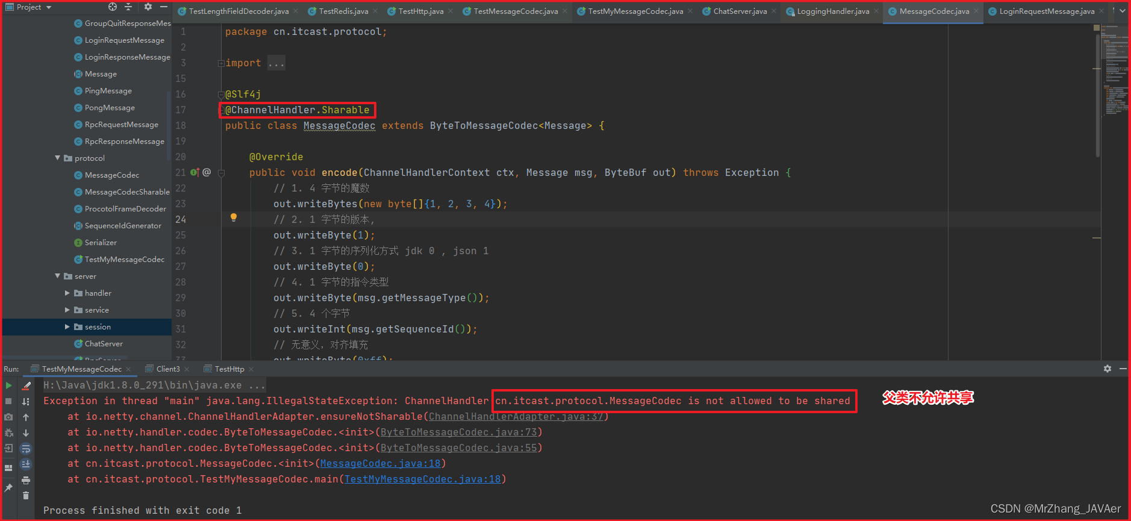Screen dimensions: 1131x521
Task: Collapse the protocol package folder
Action: 58,158
